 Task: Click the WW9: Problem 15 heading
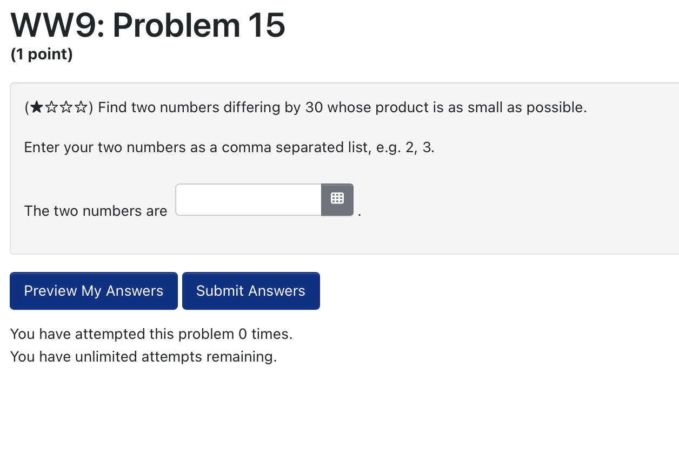[x=147, y=25]
